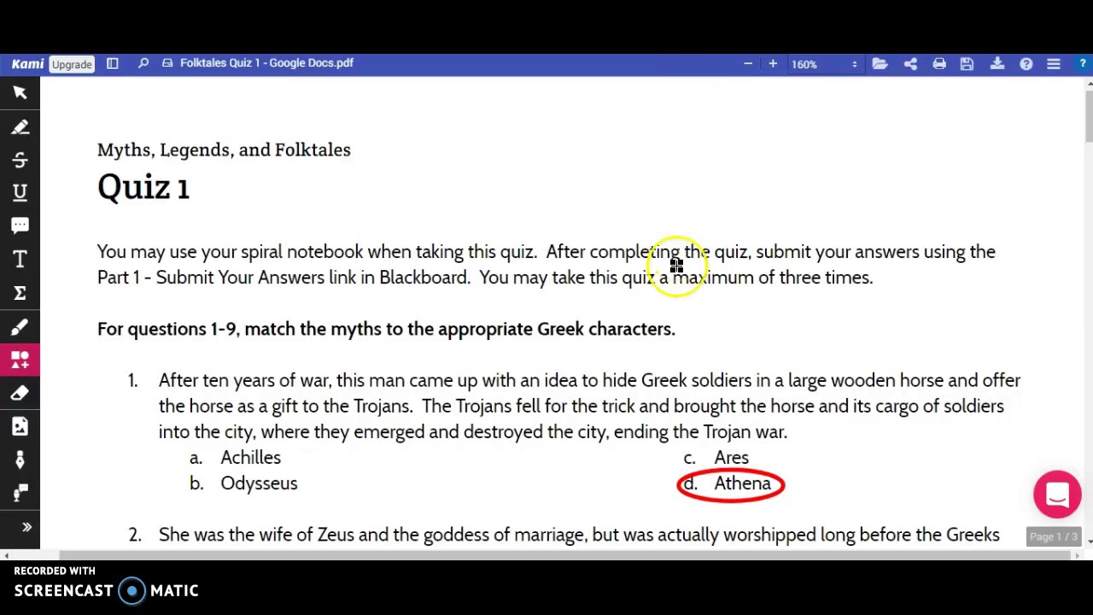The image size is (1093, 615).
Task: Select the Underline tool
Action: coord(20,193)
